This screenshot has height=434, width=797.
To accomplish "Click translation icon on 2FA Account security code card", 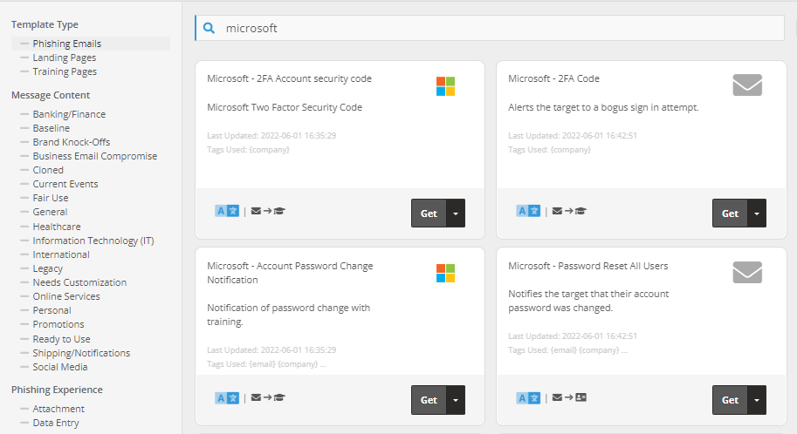I will (227, 211).
